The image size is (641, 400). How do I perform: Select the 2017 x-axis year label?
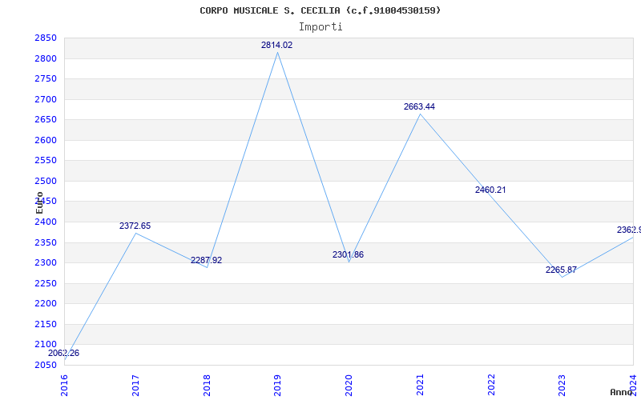[135, 385]
